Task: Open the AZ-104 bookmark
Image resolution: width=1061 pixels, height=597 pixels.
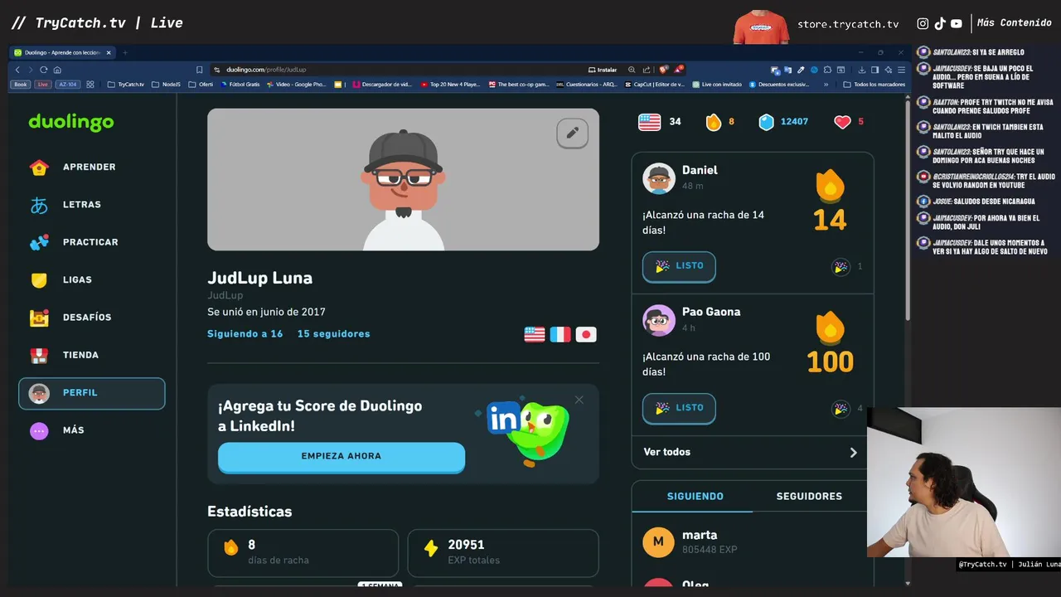Action: [x=67, y=85]
